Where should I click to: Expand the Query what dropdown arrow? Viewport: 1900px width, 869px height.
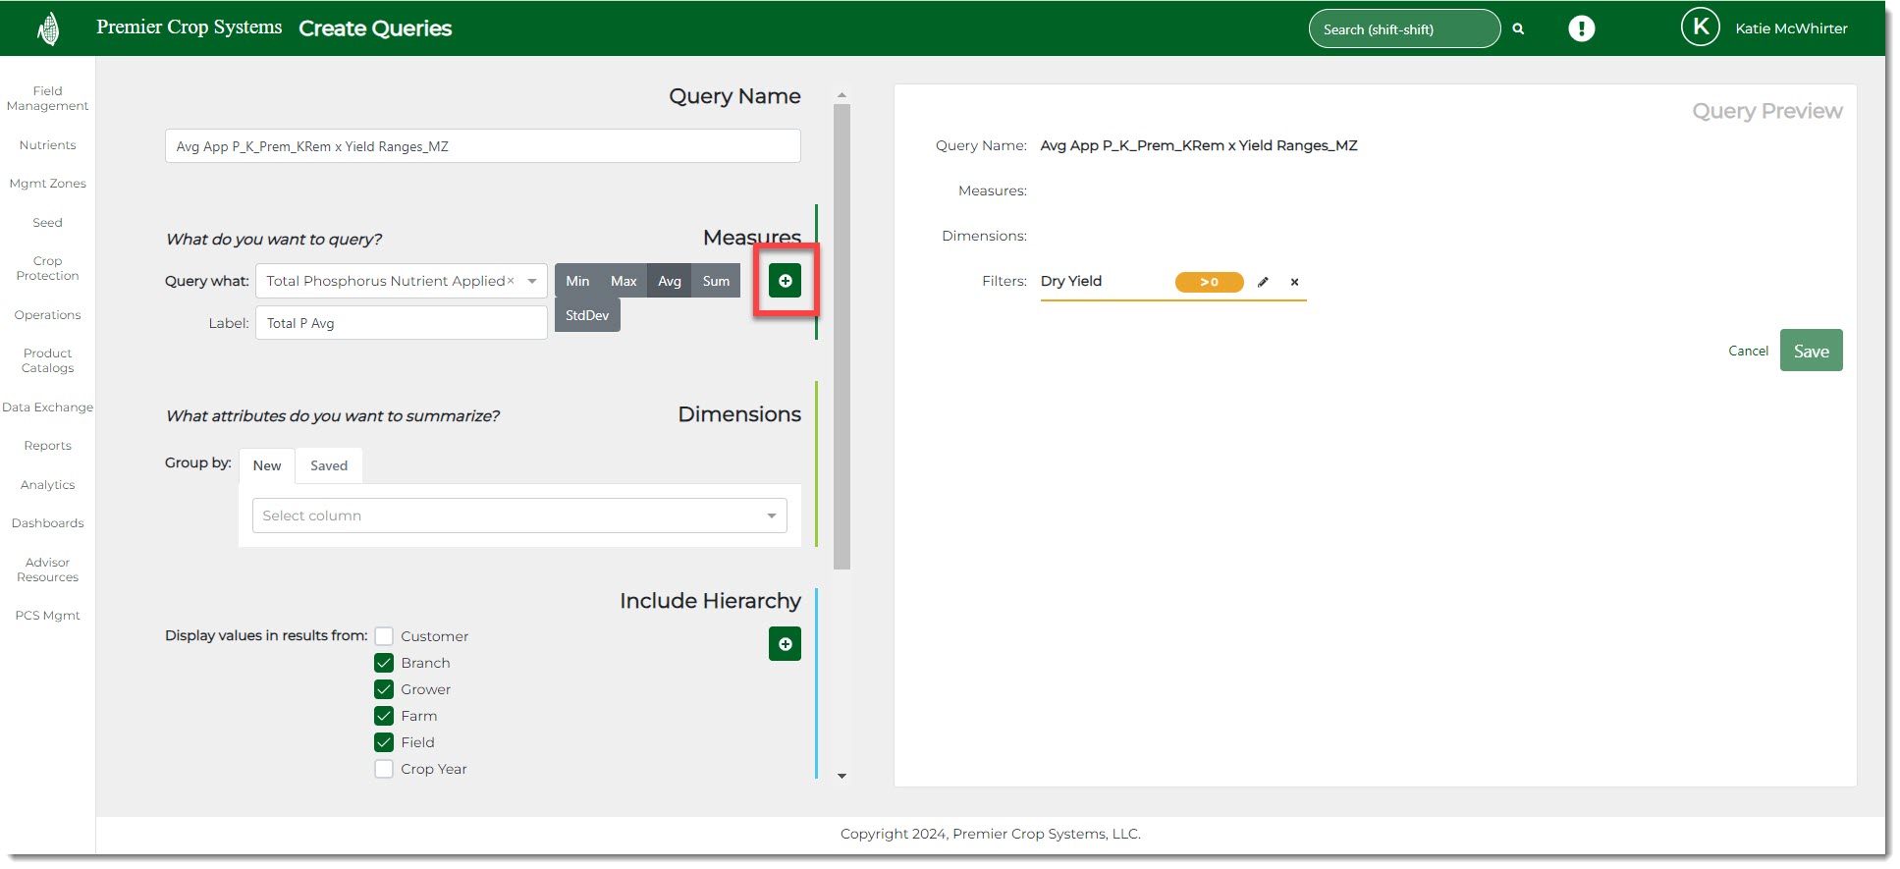[x=532, y=281]
